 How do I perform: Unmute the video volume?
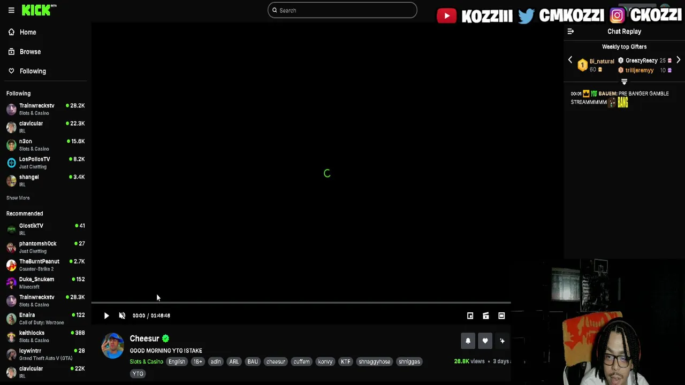click(122, 315)
